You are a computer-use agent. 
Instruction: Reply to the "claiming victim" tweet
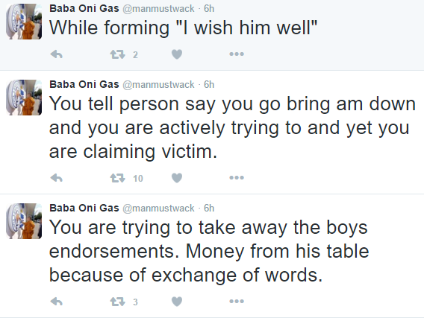(57, 178)
